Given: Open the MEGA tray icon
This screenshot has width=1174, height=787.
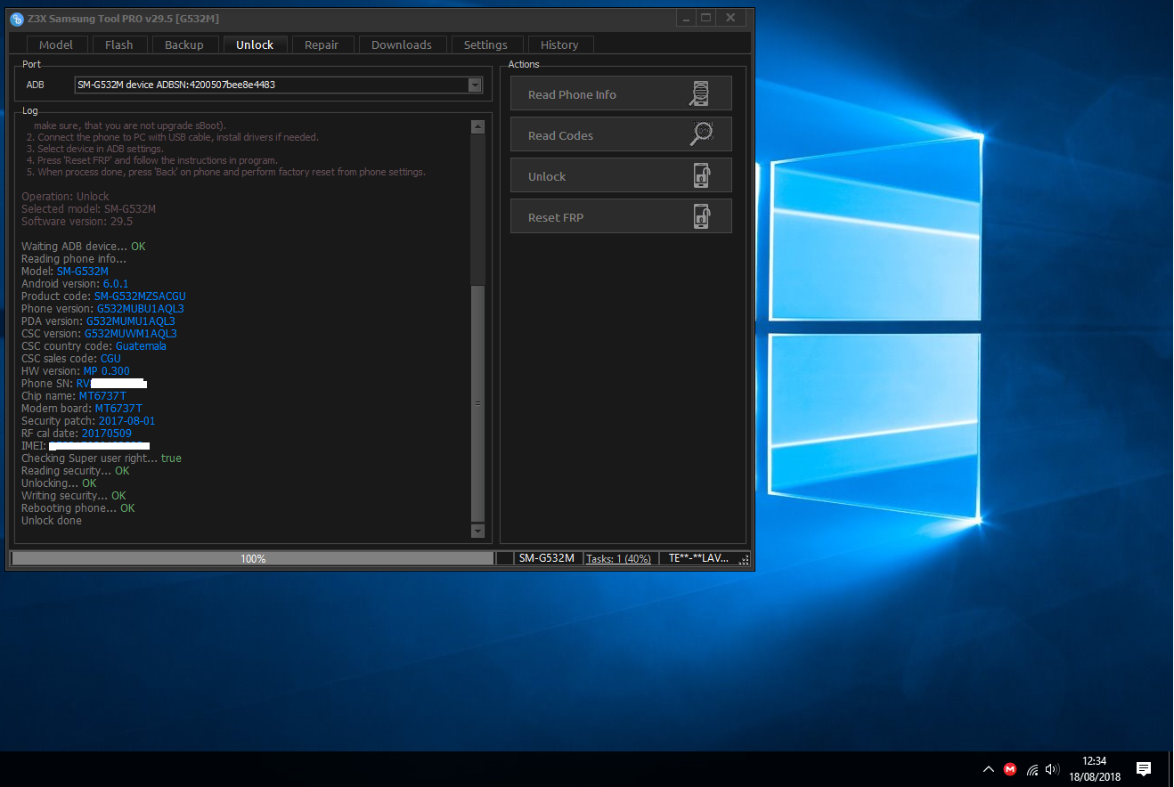Looking at the screenshot, I should coord(1010,769).
